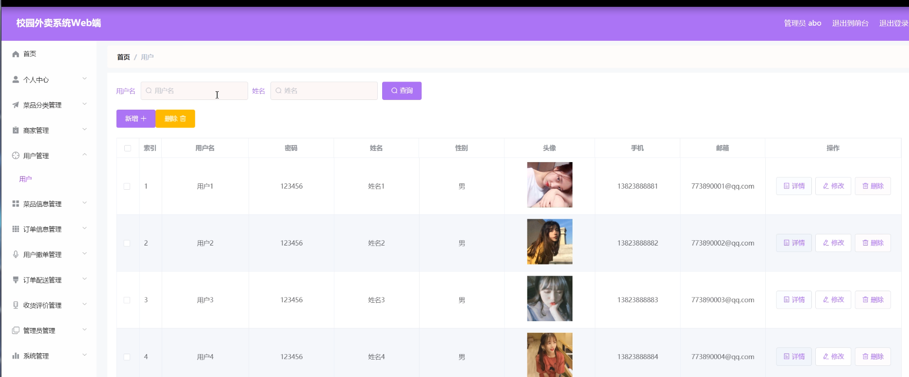Click the copy icon for 管理员管理
Image resolution: width=909 pixels, height=377 pixels.
tap(16, 330)
